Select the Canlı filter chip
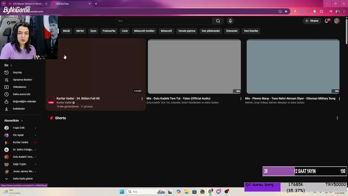348x196 pixels. pos(125,31)
